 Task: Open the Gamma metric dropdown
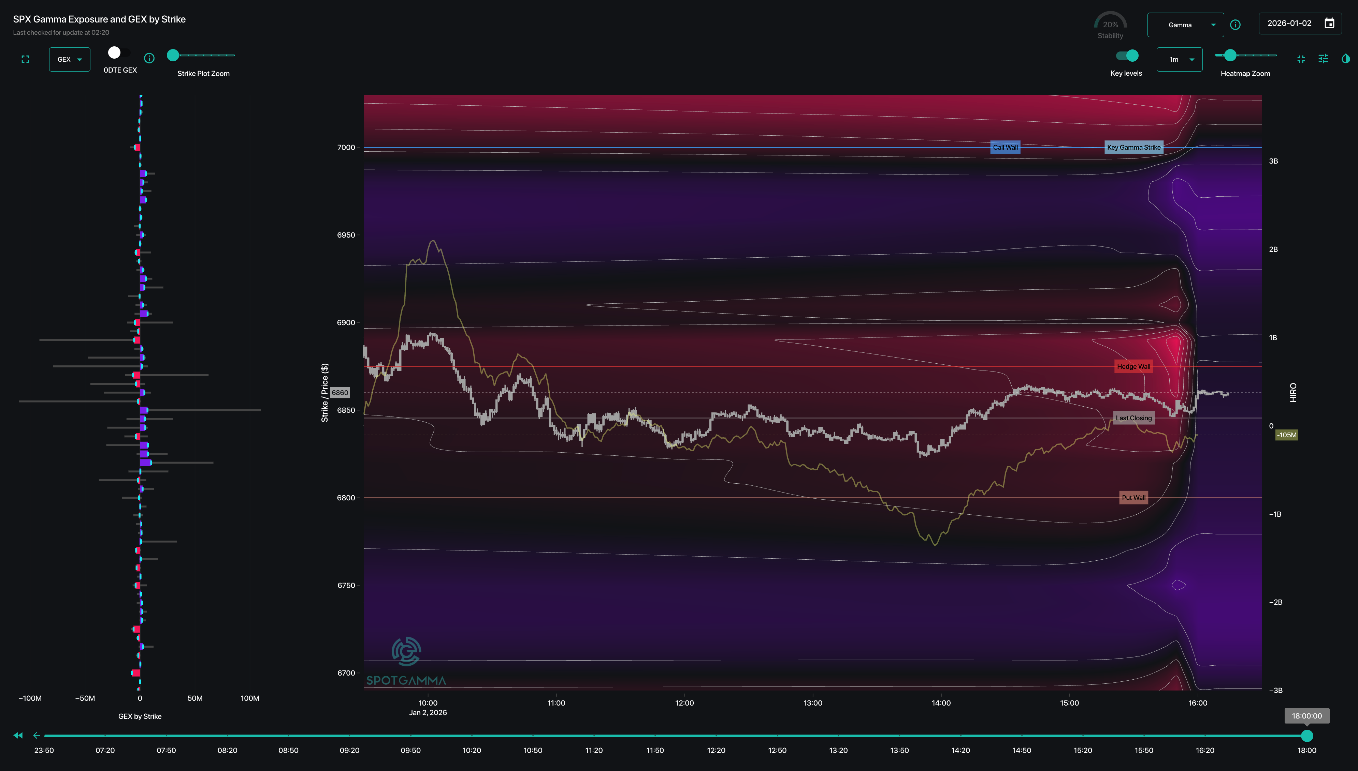click(x=1185, y=25)
